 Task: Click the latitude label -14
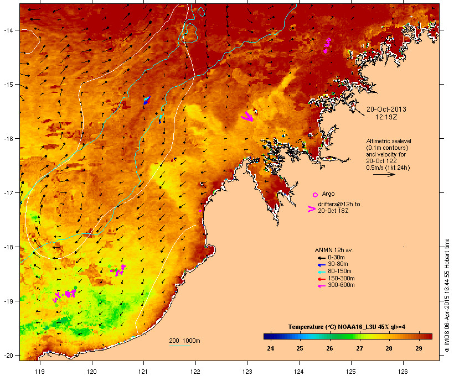click(8, 30)
